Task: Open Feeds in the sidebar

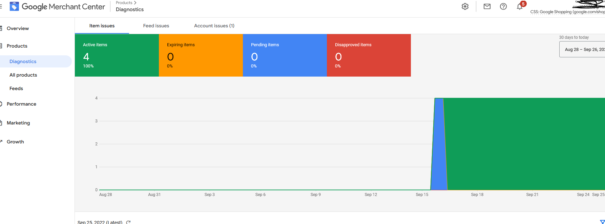Action: pos(16,88)
